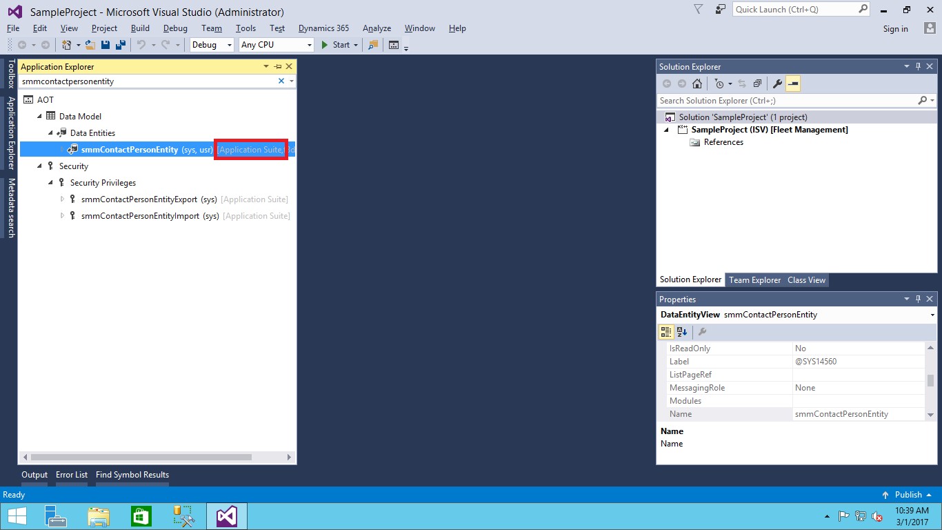
Task: Click the Properties grid vertical scrollbar thumb
Action: point(931,381)
